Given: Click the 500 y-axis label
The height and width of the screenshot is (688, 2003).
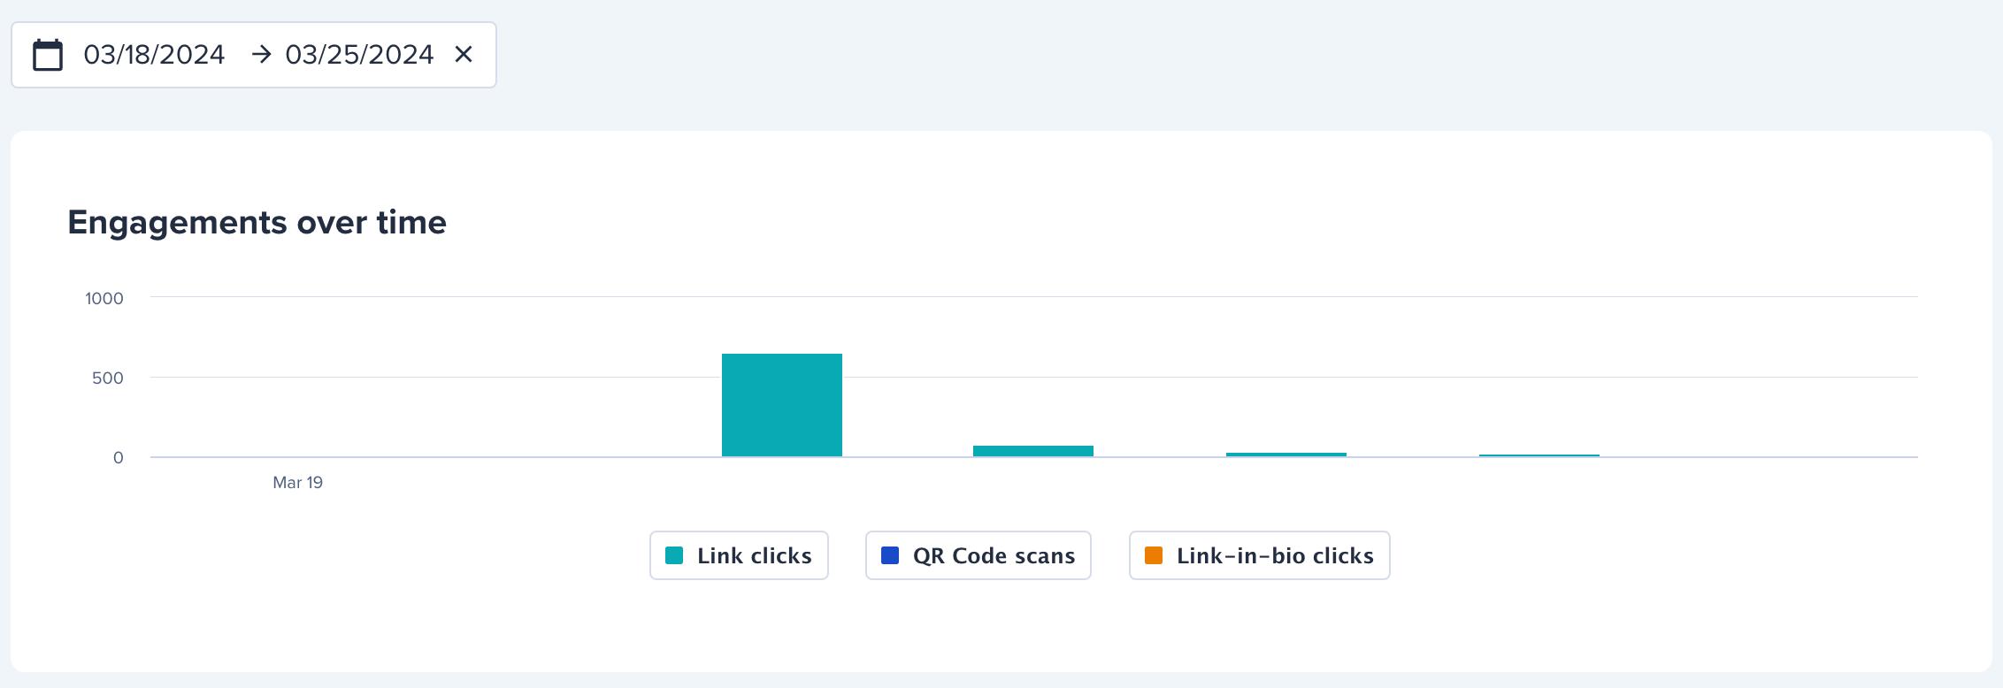Looking at the screenshot, I should (x=108, y=378).
